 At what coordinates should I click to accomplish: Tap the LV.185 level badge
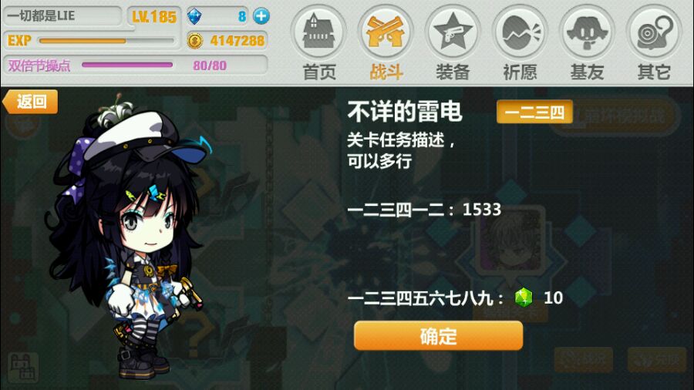(x=154, y=17)
